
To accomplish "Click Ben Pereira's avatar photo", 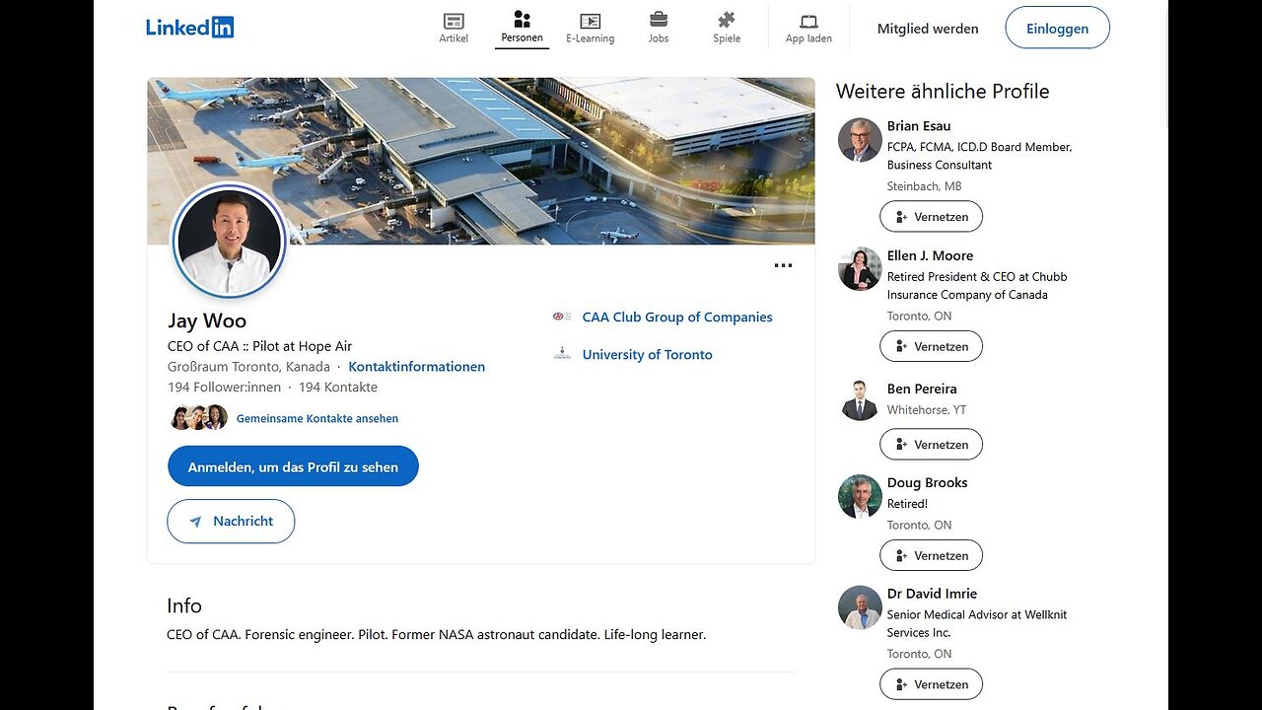I will 860,399.
